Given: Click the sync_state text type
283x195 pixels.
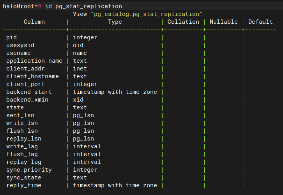Looking at the screenshot, I should (80, 177).
